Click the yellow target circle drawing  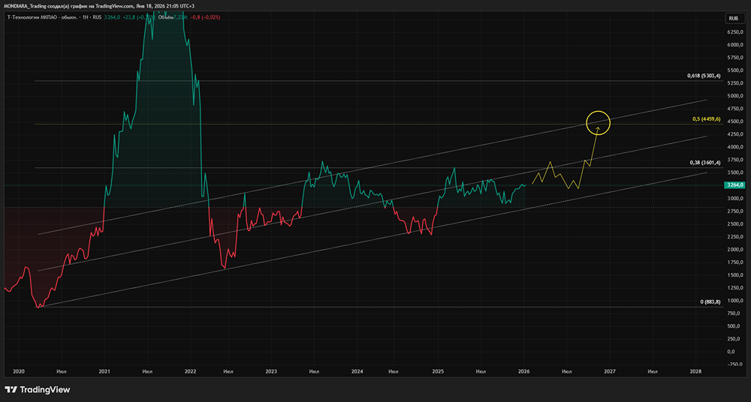598,121
